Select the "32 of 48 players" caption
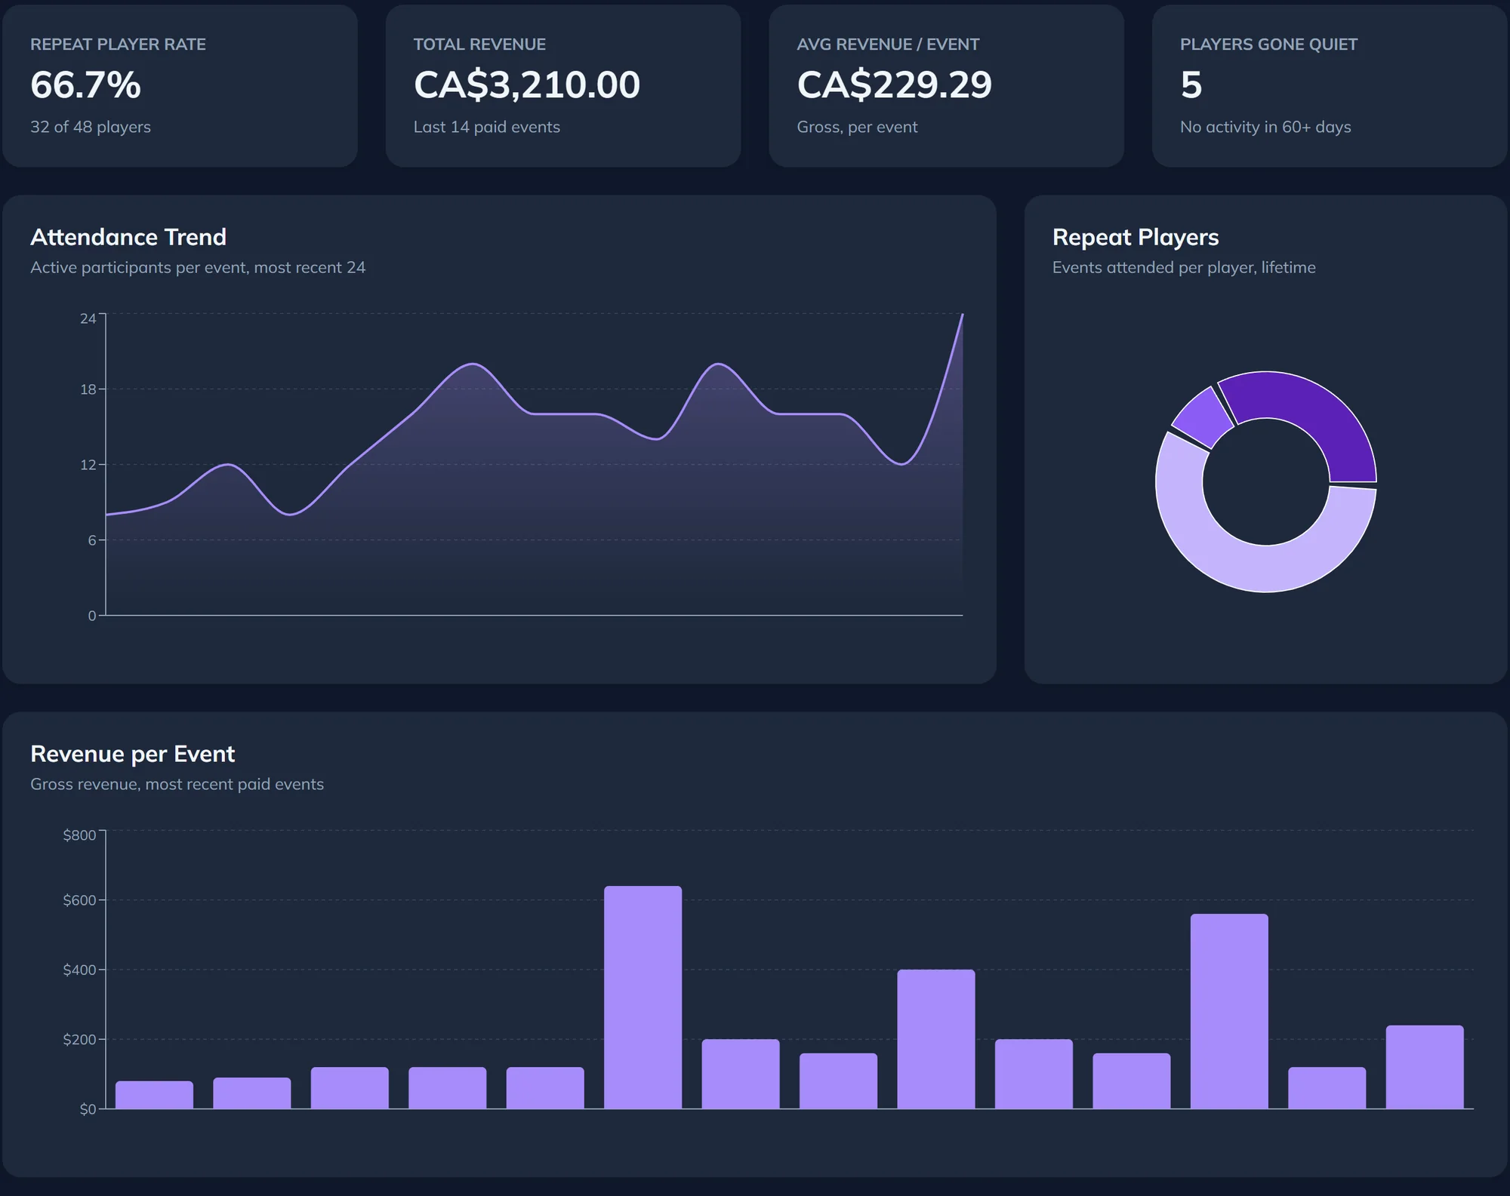The width and height of the screenshot is (1510, 1196). click(91, 127)
